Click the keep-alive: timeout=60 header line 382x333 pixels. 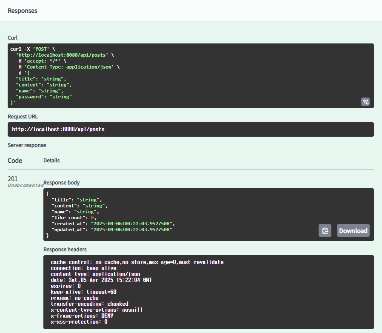[x=83, y=292]
